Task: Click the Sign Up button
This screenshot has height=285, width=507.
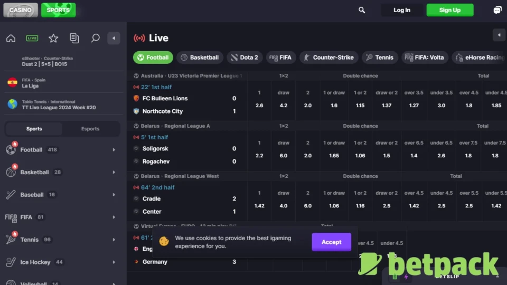Action: pyautogui.click(x=450, y=10)
